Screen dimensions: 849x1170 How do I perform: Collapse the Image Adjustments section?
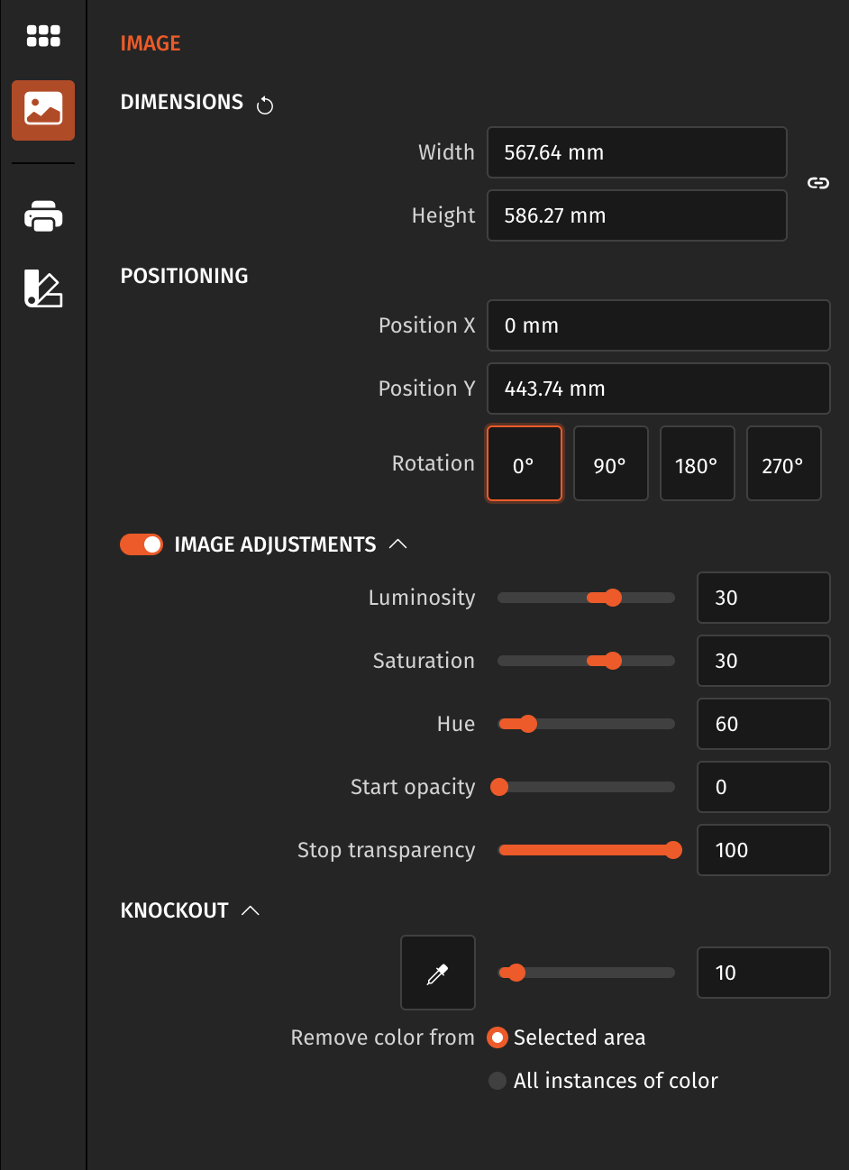coord(398,544)
